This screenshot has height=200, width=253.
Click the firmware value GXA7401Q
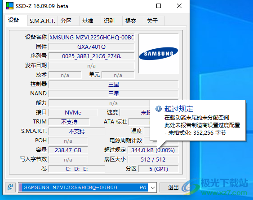pyautogui.click(x=92, y=47)
